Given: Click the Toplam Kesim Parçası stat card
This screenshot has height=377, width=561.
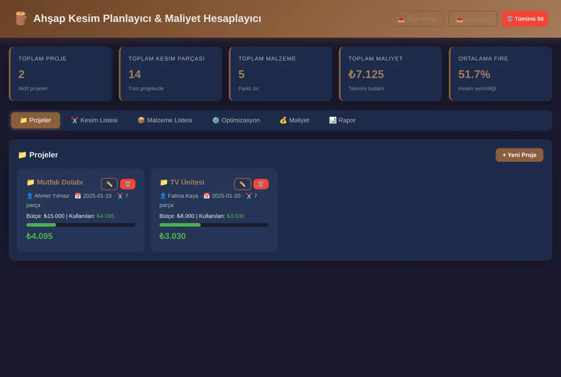Looking at the screenshot, I should pos(171,74).
